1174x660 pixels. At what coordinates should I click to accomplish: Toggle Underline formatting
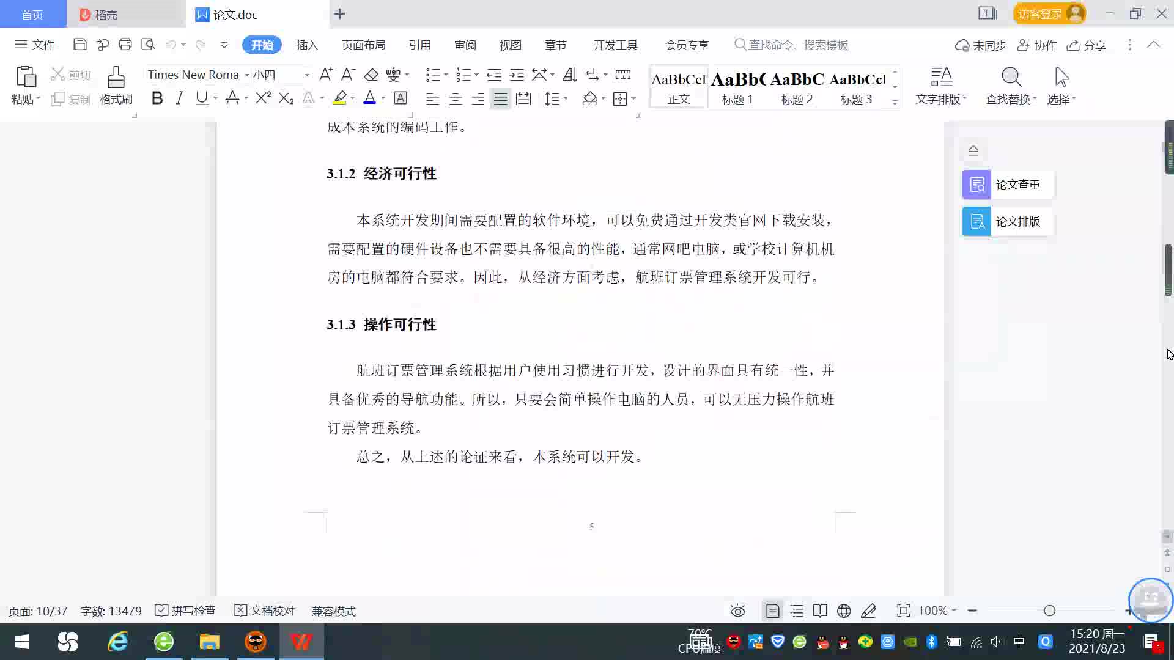pyautogui.click(x=201, y=98)
